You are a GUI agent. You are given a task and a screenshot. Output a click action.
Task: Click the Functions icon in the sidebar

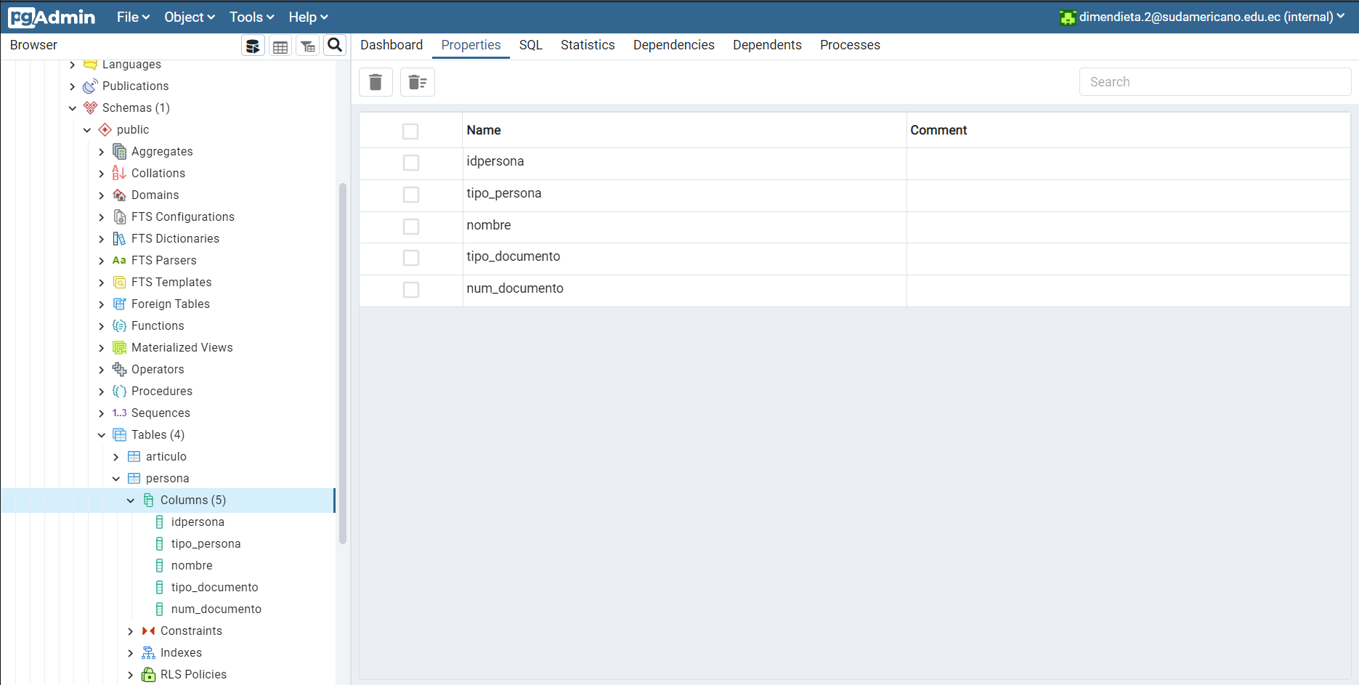pyautogui.click(x=119, y=325)
